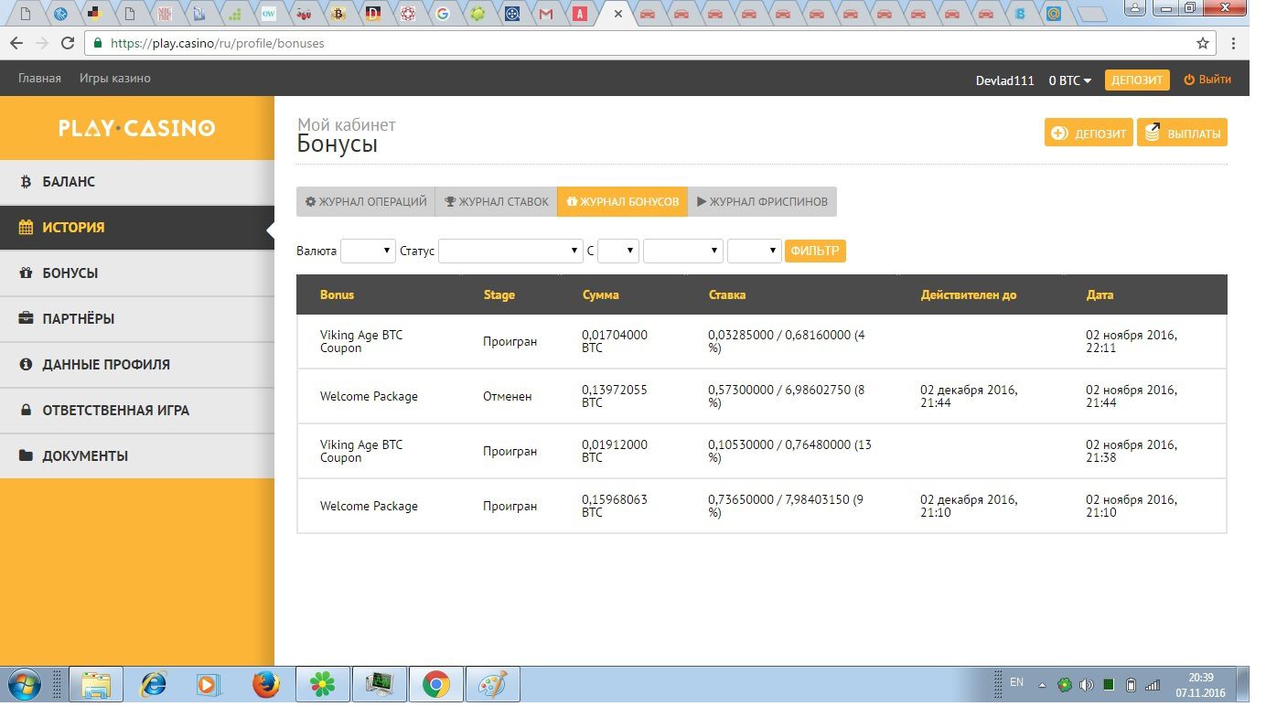Bookmark this page with star icon
Image resolution: width=1266 pixels, height=717 pixels.
coord(1203,43)
